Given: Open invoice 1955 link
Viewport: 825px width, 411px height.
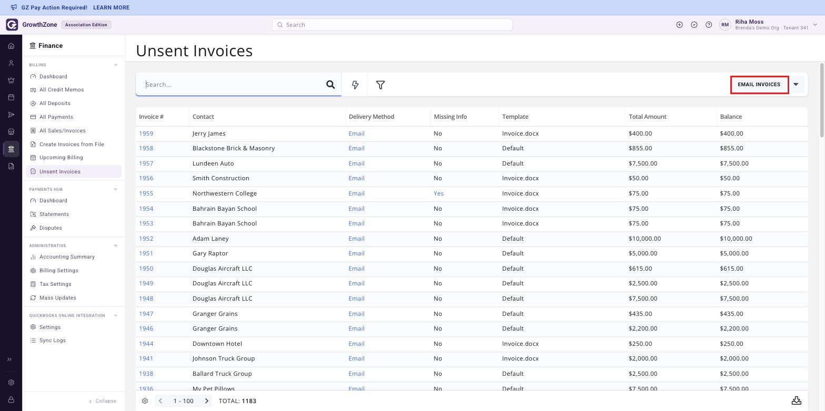Looking at the screenshot, I should [146, 193].
